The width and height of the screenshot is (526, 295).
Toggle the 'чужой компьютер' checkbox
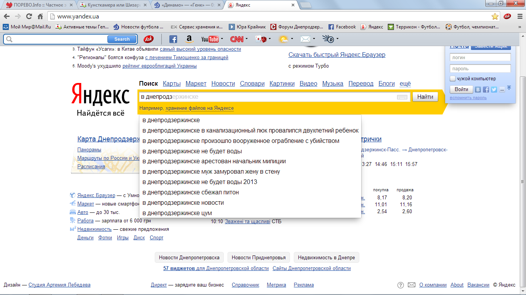tap(453, 79)
